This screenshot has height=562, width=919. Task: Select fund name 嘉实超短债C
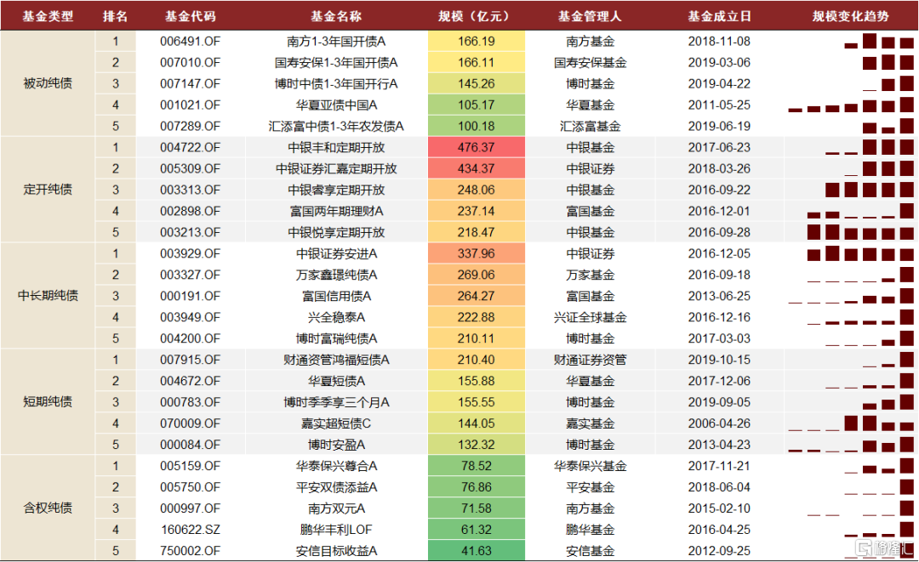coord(336,423)
